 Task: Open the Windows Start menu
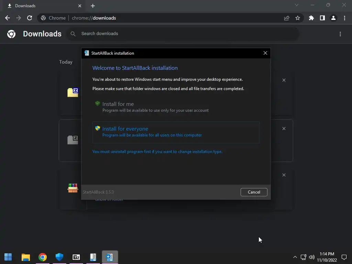point(8,257)
